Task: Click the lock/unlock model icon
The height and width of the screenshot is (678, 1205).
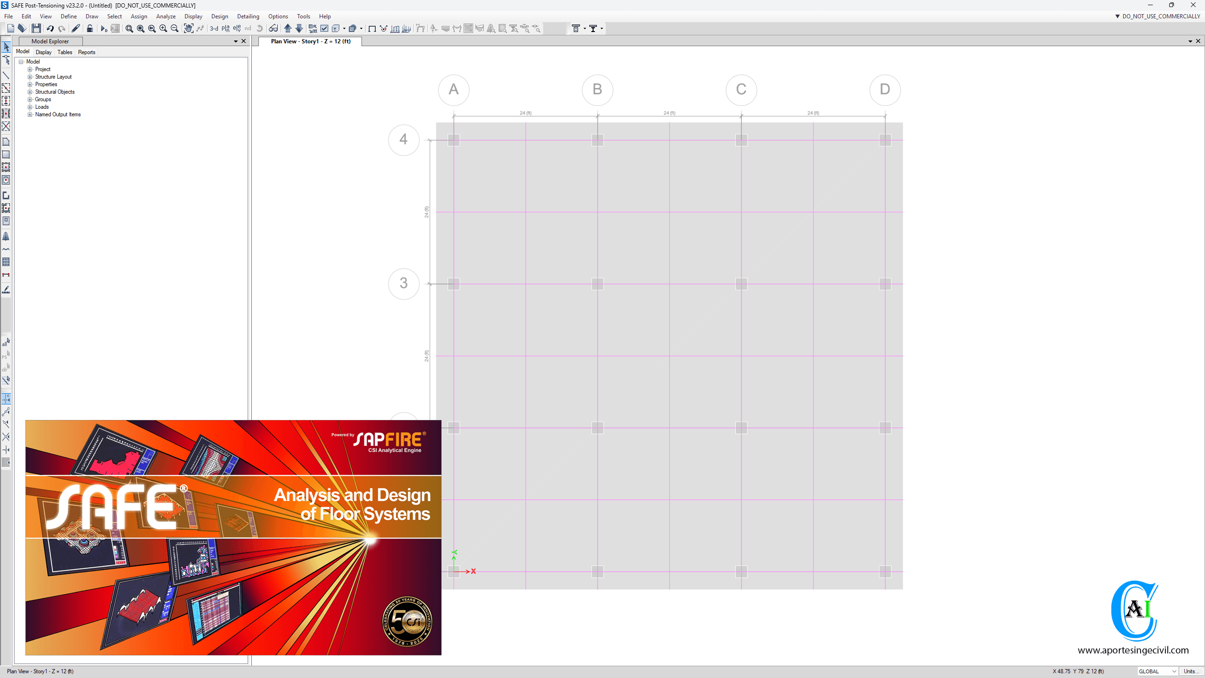Action: click(89, 29)
